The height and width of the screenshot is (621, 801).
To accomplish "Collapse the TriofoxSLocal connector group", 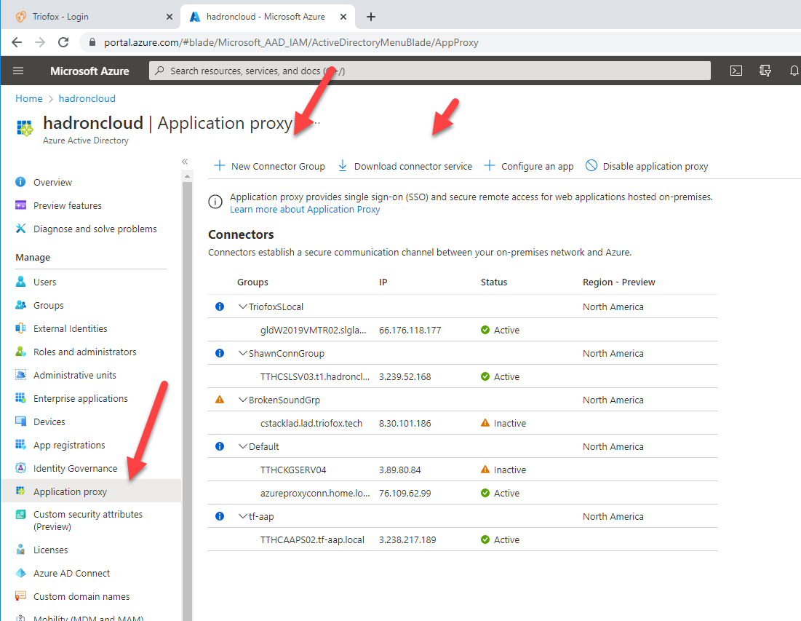I will click(243, 306).
